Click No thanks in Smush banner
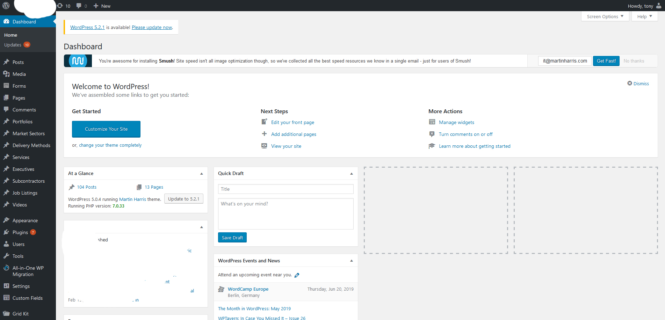 pyautogui.click(x=634, y=61)
